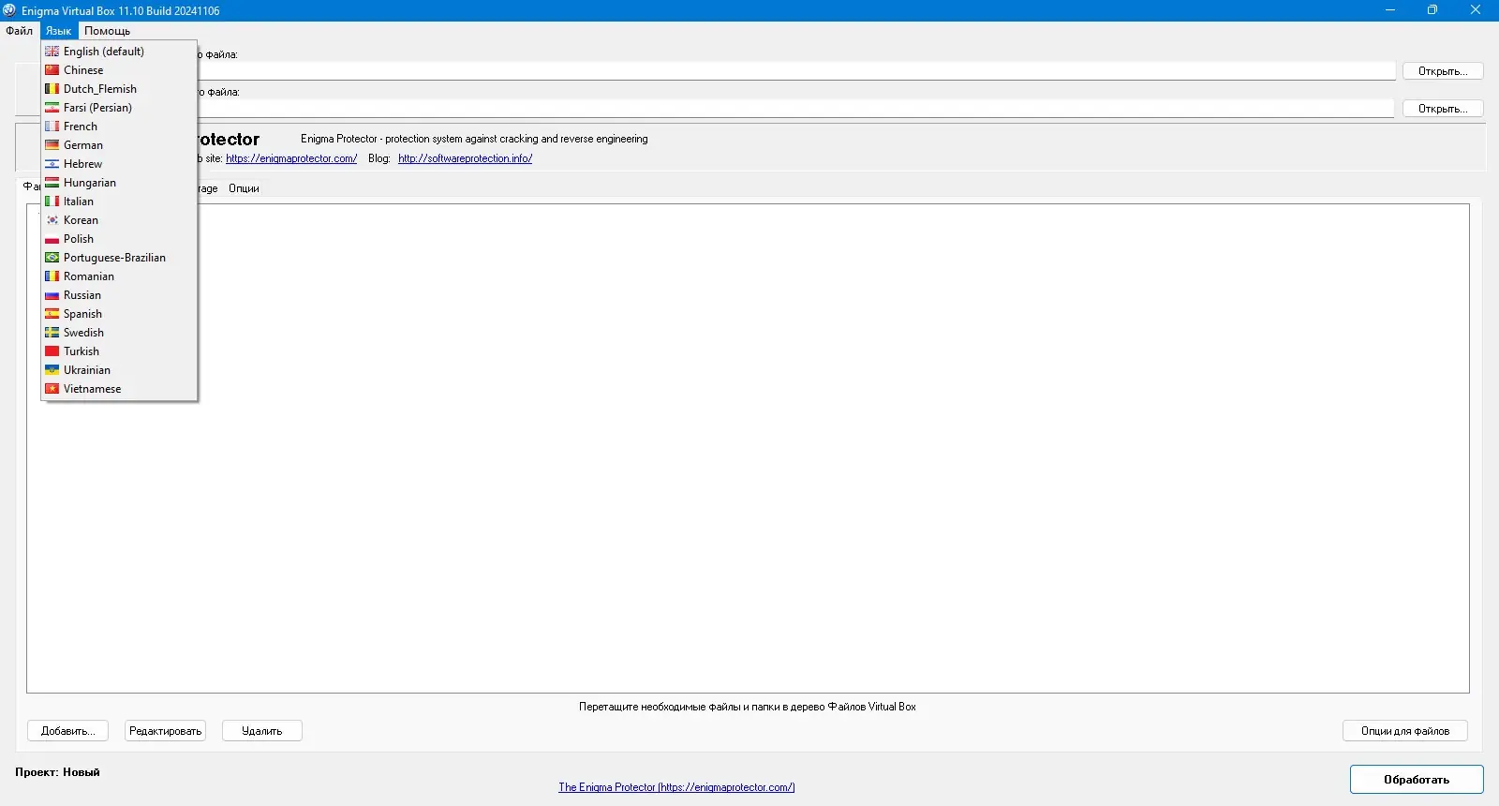The width and height of the screenshot is (1499, 806).
Task: Open Опции для файлов
Action: pos(1405,731)
